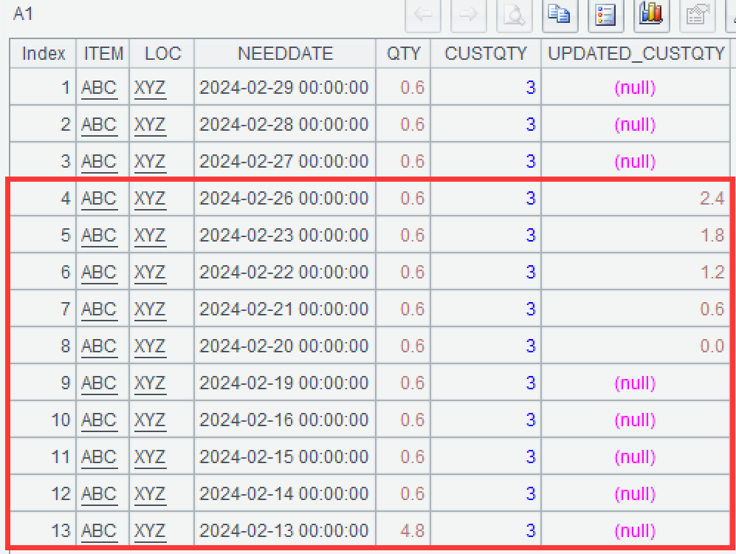Click the Index column header
736x554 pixels.
[44, 54]
